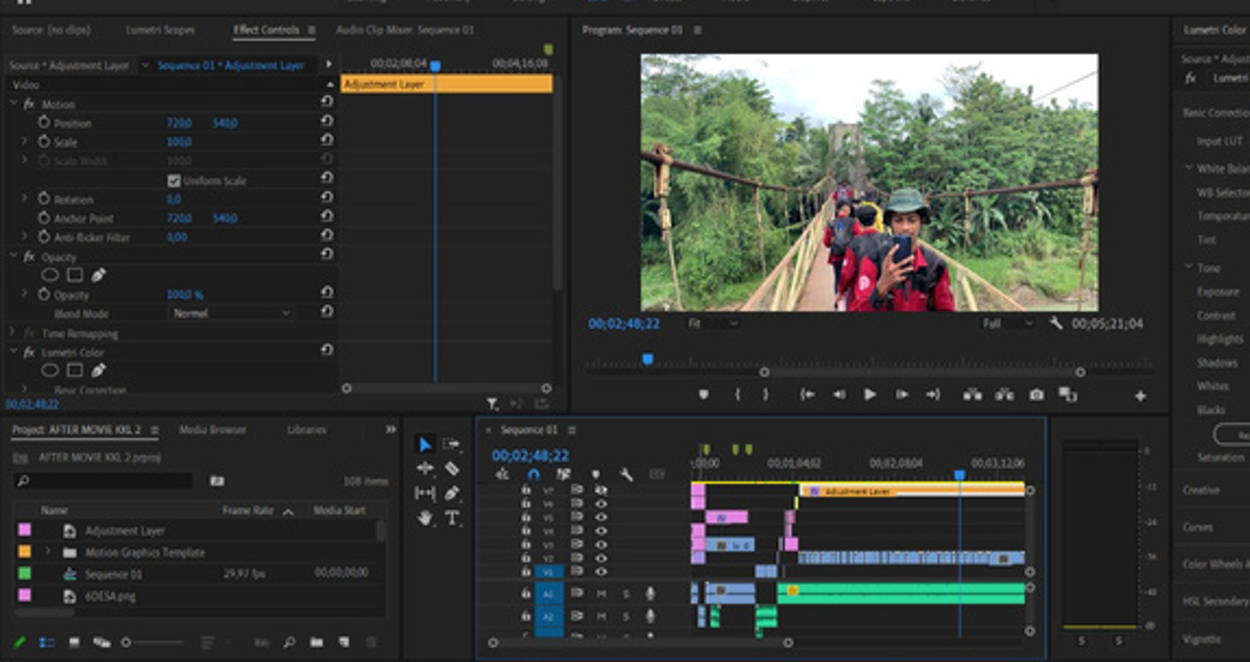Switch to the Lumetri Scopes tab
The image size is (1250, 662).
click(160, 30)
